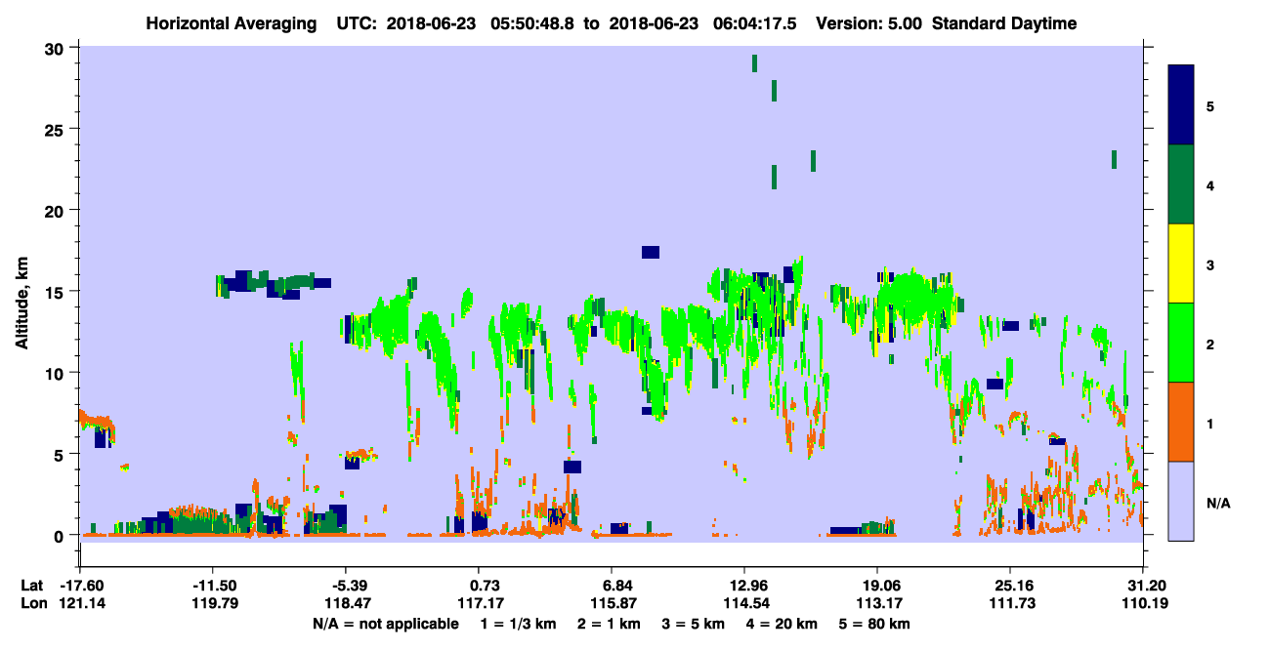
Task: Click the orange '1' legend color block
Action: tap(1181, 422)
